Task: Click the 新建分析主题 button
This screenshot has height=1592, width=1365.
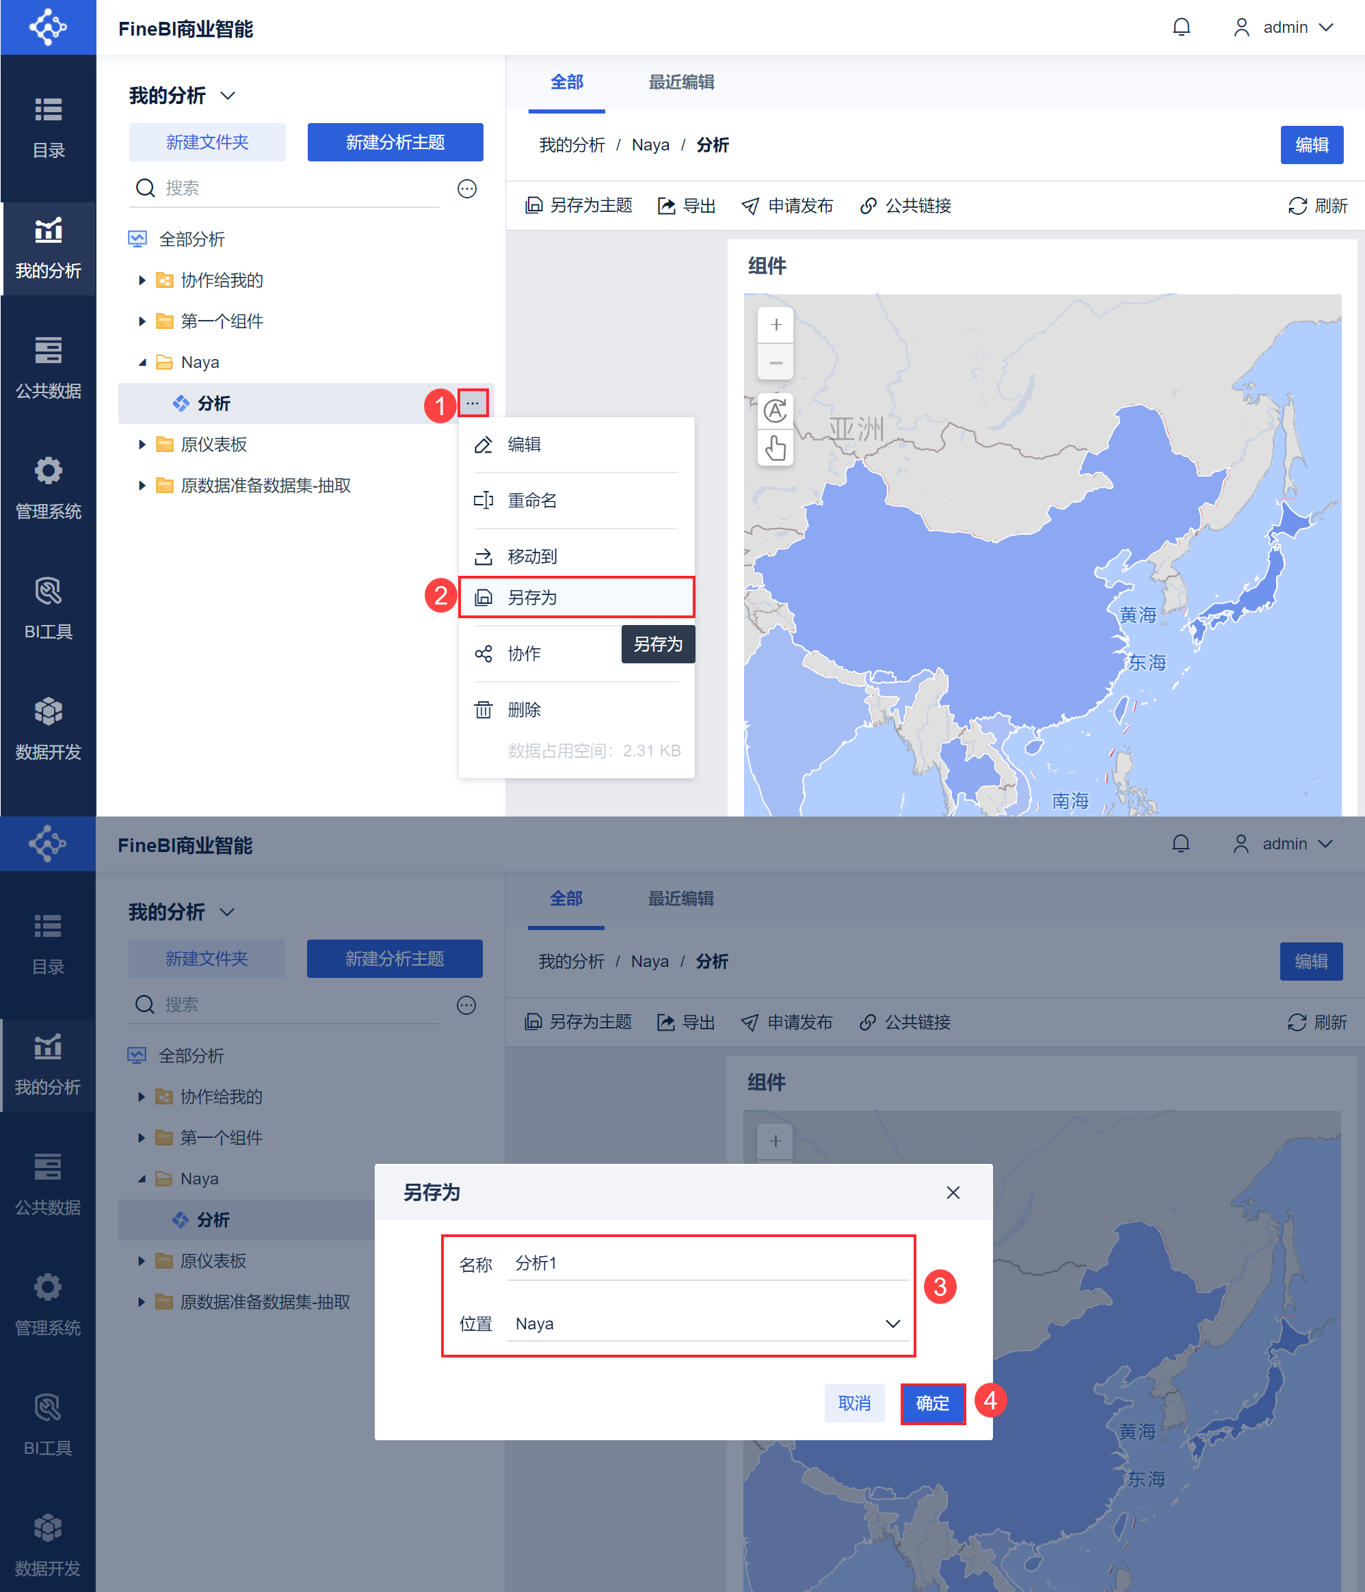Action: point(395,142)
